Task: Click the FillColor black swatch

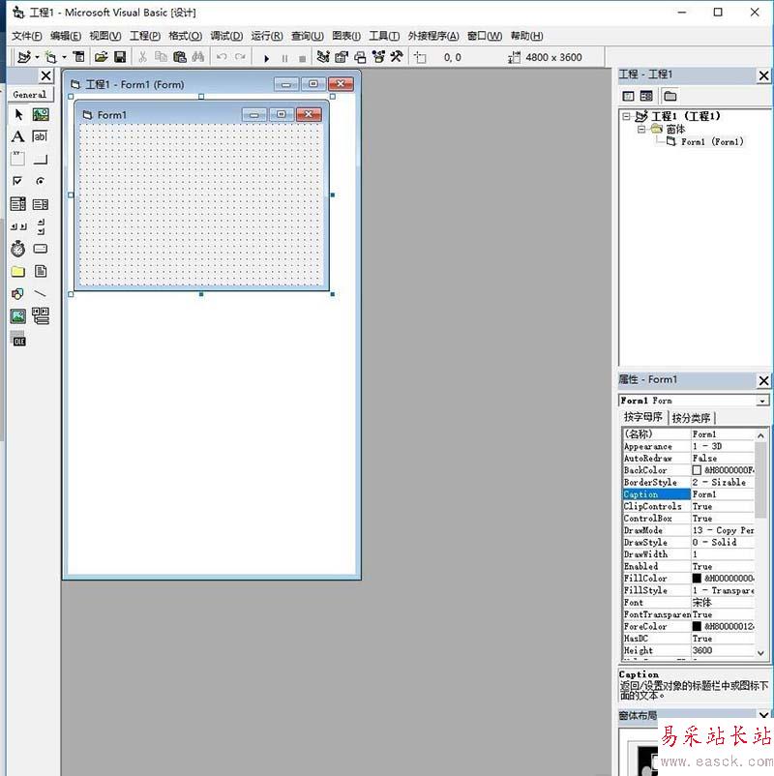Action: [x=697, y=578]
